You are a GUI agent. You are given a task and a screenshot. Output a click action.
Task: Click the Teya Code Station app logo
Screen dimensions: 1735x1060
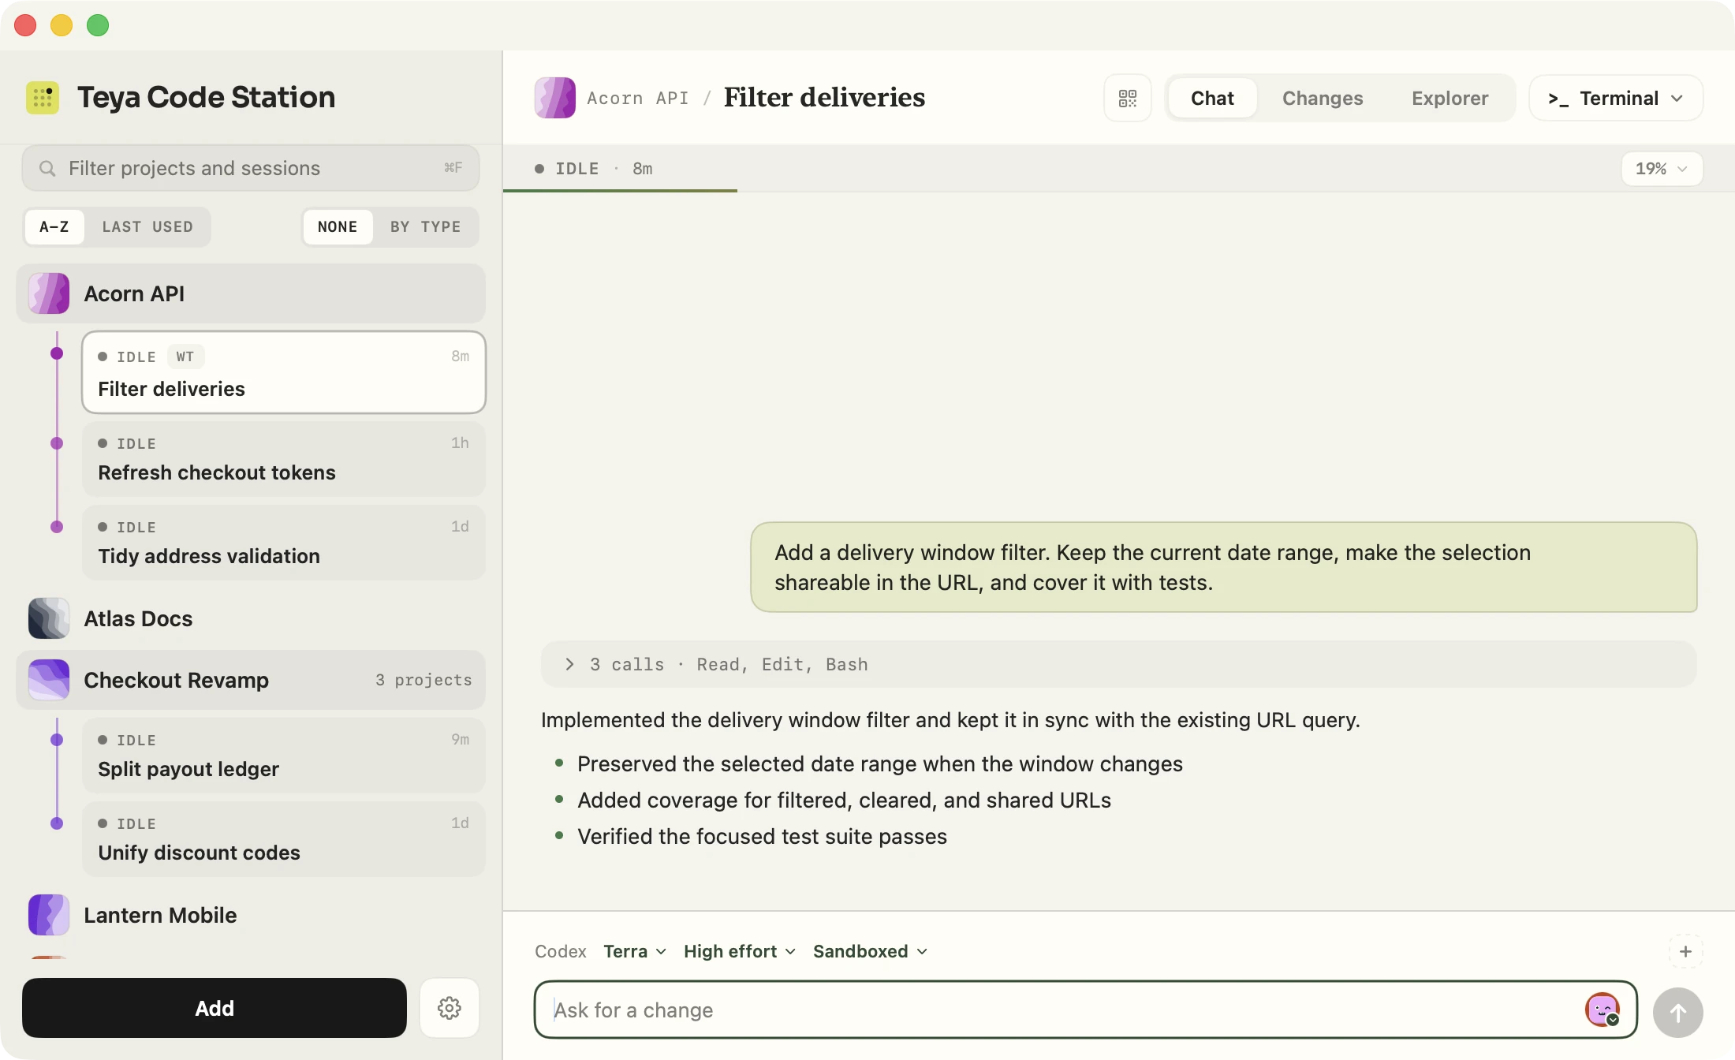click(43, 98)
